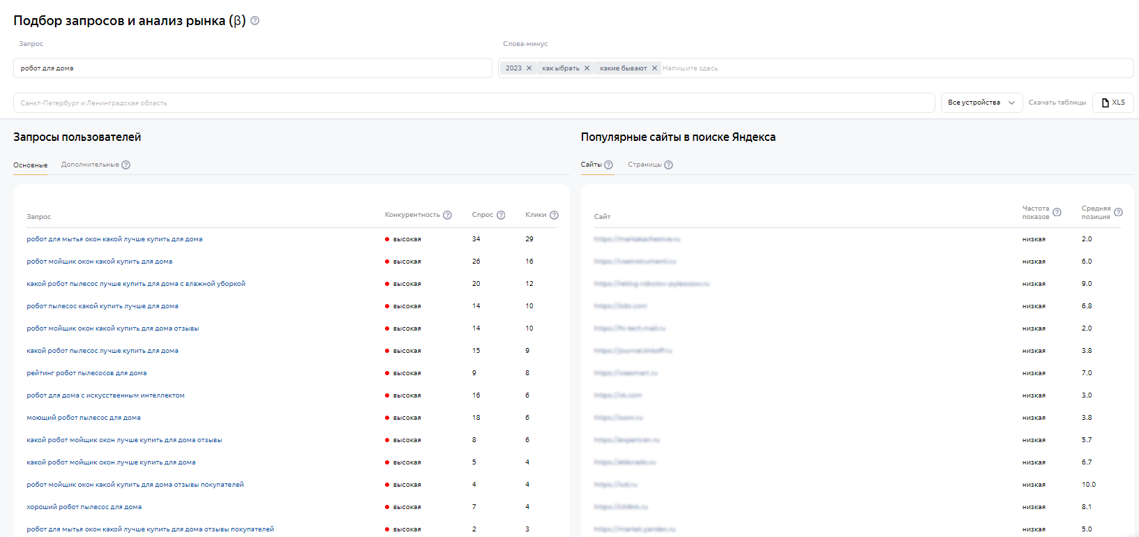Screen dimensions: 1139x537
Task: Open query "робот мойщик окон какой купить для дома"
Action: tap(100, 262)
